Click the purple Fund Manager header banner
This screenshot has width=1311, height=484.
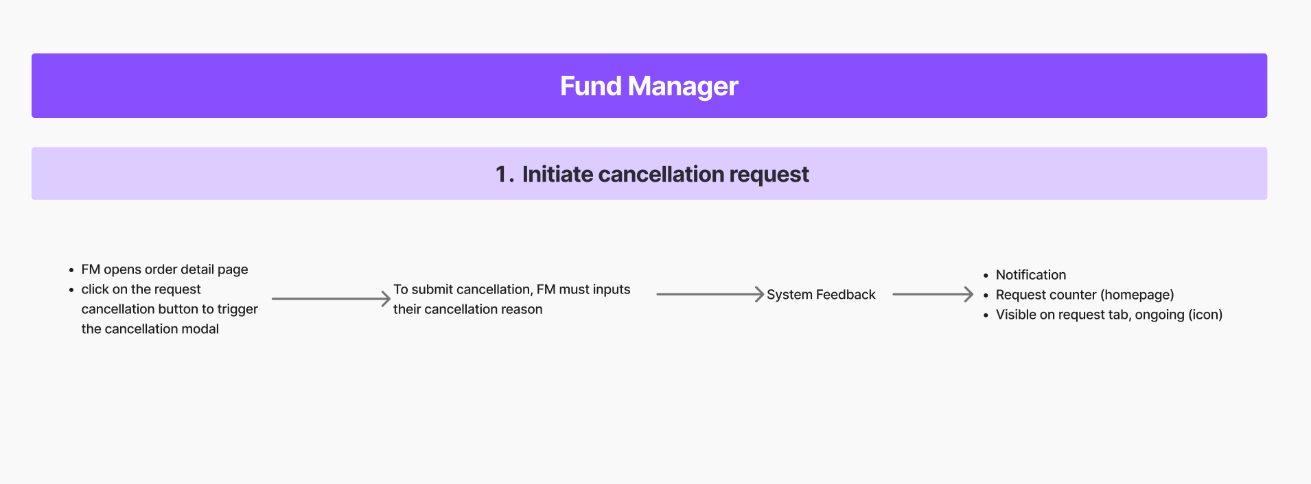tap(649, 86)
